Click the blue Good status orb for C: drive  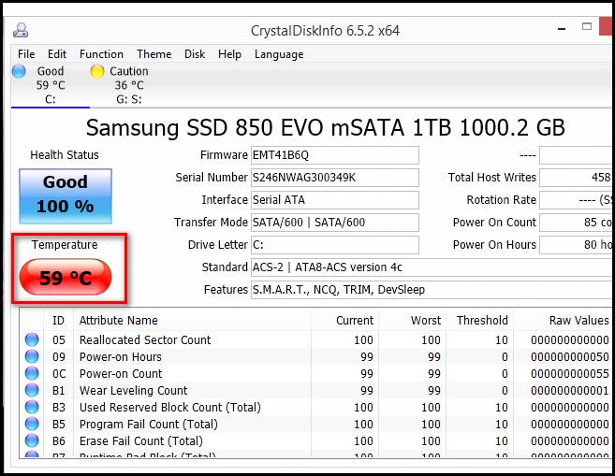pyautogui.click(x=19, y=71)
